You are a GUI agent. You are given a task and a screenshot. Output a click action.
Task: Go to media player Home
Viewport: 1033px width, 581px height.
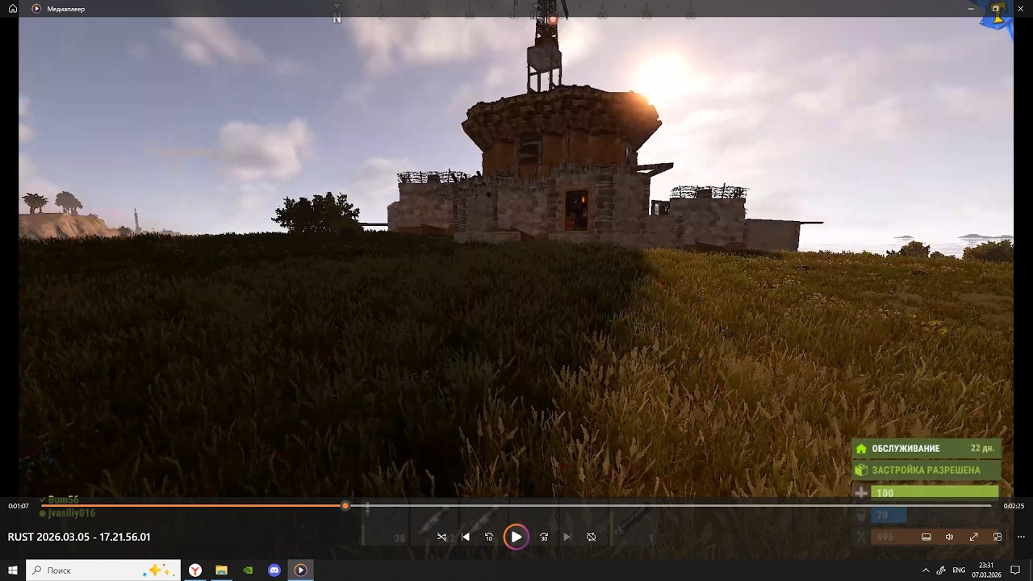pos(13,8)
